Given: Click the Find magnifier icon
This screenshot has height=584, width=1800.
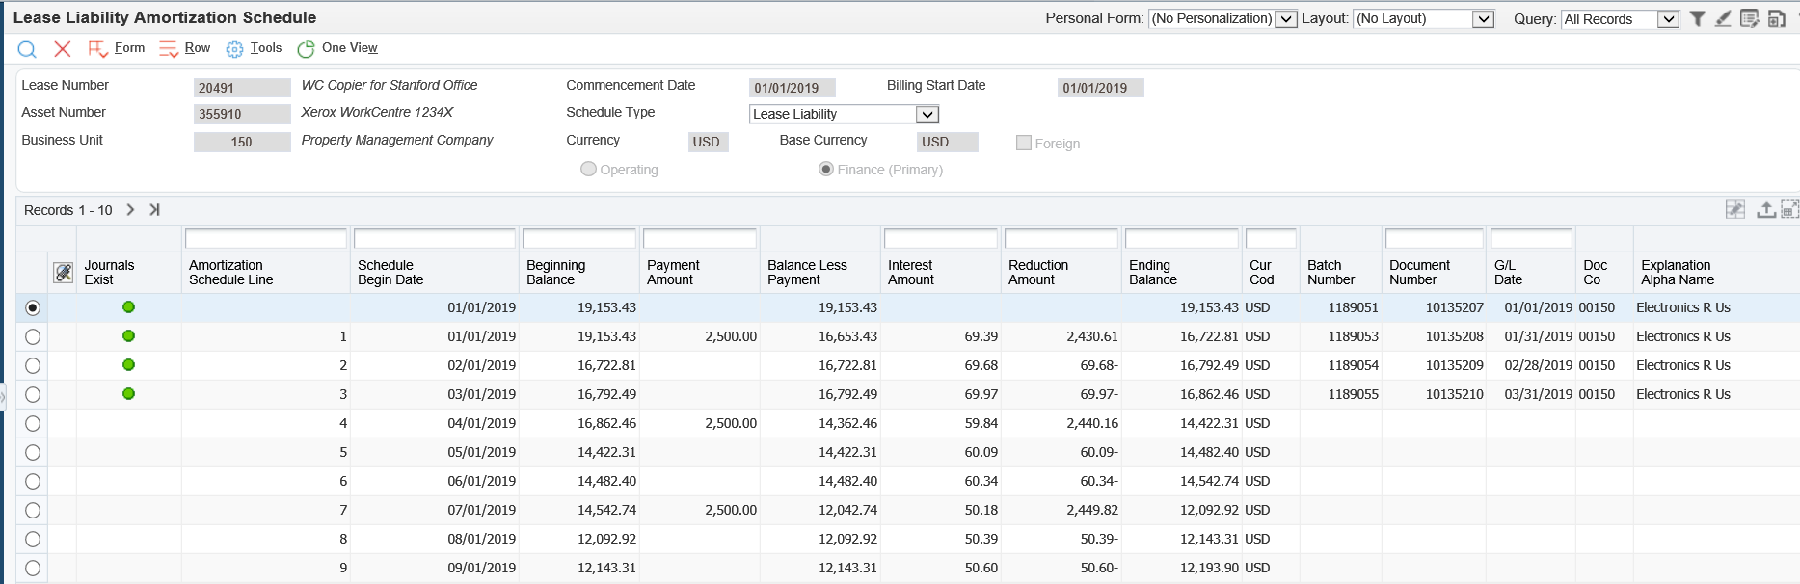Looking at the screenshot, I should 27,49.
